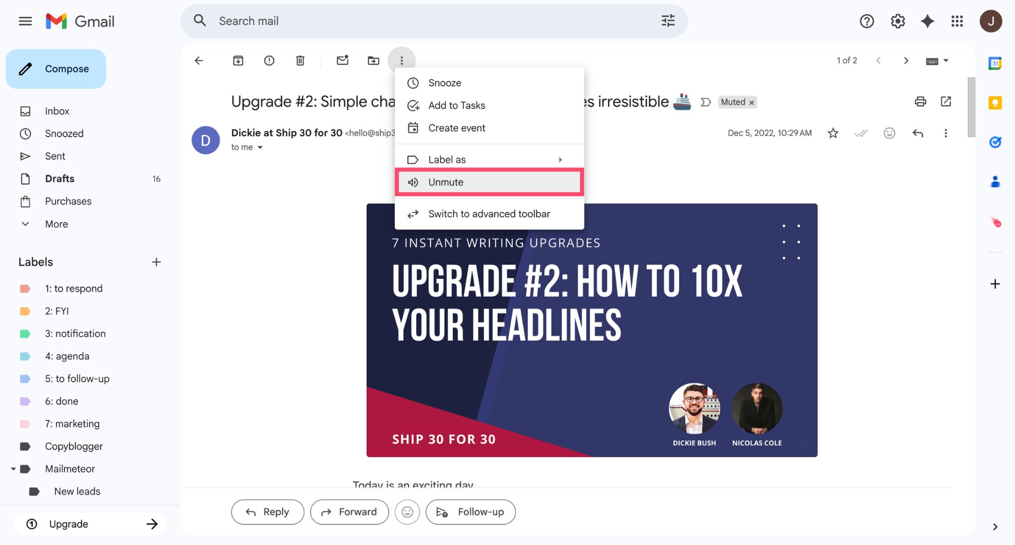Add an emoji reaction to the email
This screenshot has height=545, width=1015.
point(889,133)
